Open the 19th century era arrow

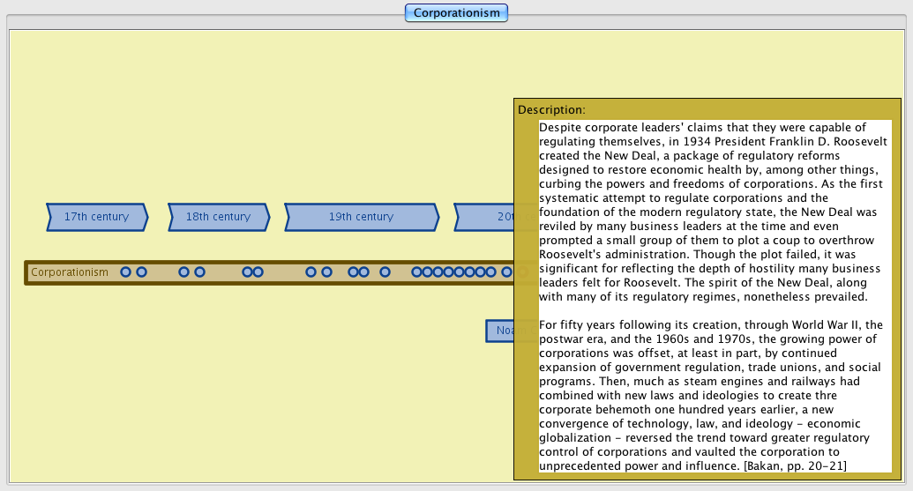361,217
